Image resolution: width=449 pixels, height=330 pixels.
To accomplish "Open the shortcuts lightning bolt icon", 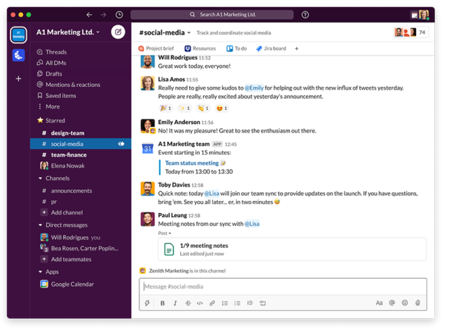I will pos(147,303).
